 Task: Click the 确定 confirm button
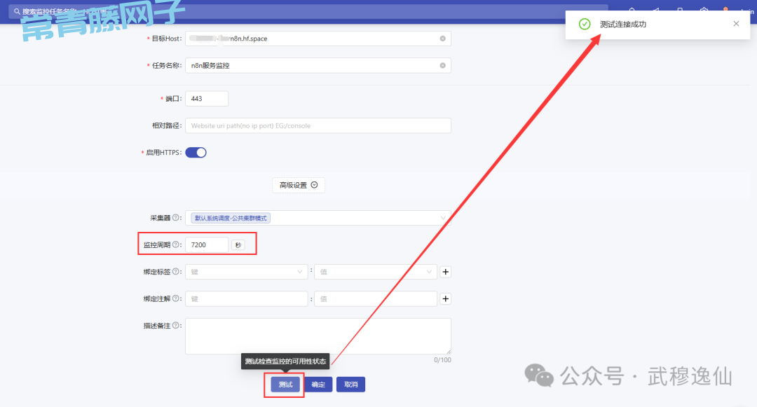[x=318, y=385]
